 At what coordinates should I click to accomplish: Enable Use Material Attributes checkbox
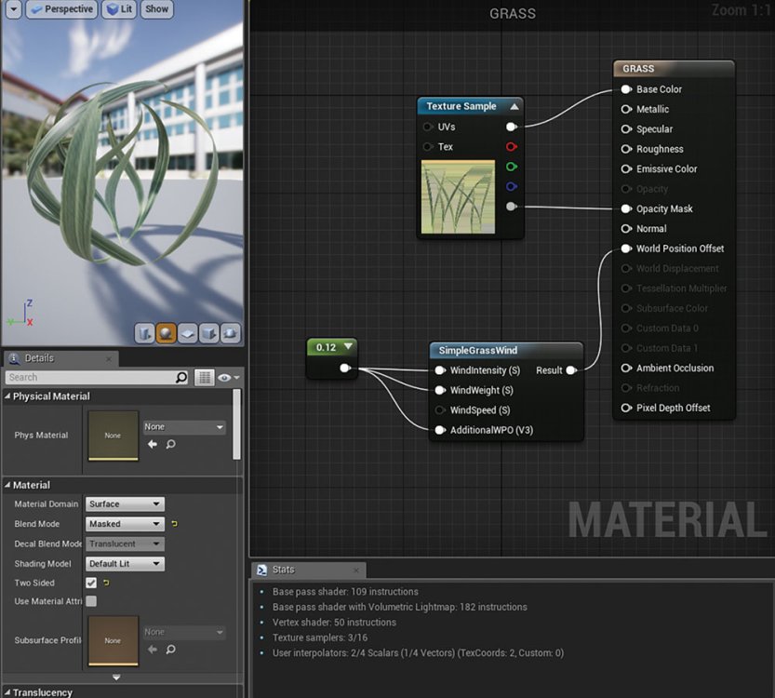(x=91, y=601)
